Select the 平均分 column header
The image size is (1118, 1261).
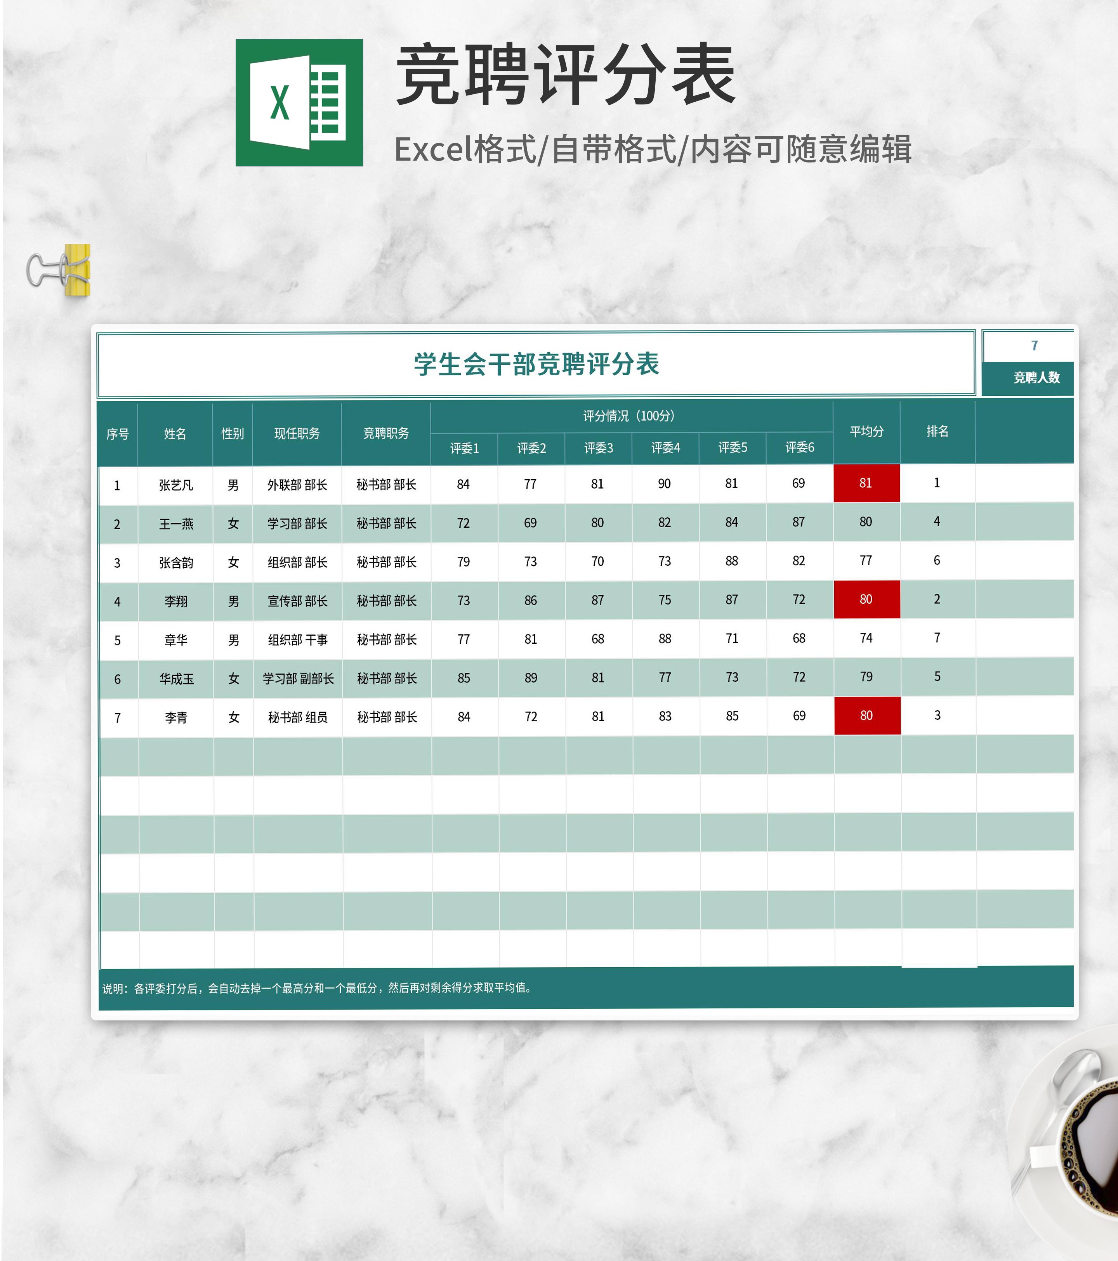click(866, 431)
